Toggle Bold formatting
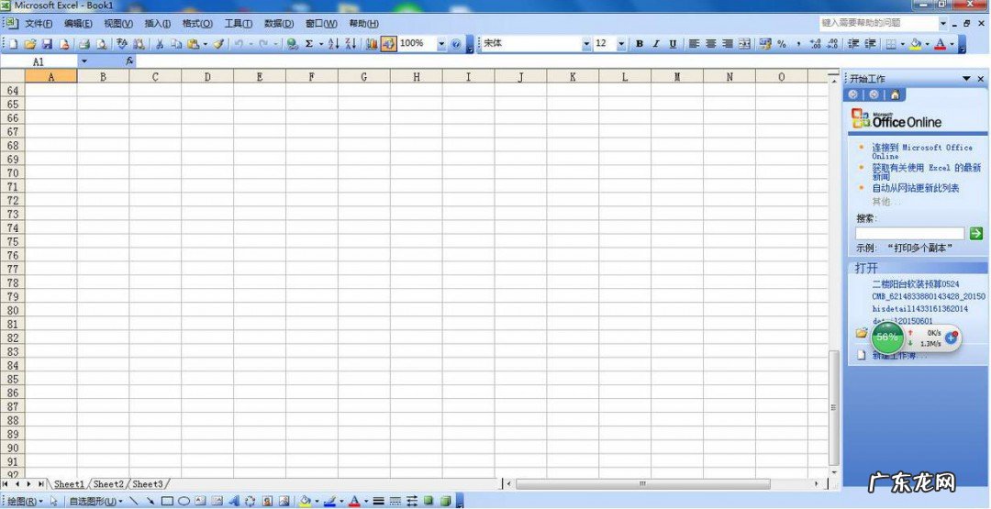This screenshot has width=991, height=509. (x=639, y=44)
